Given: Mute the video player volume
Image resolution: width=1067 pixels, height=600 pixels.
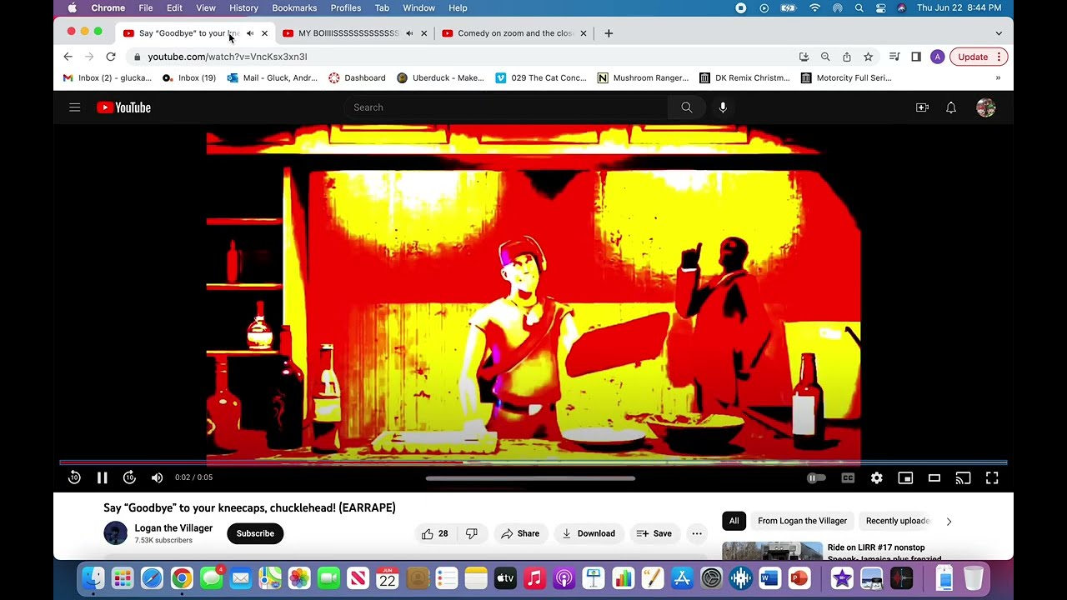Looking at the screenshot, I should tap(157, 477).
